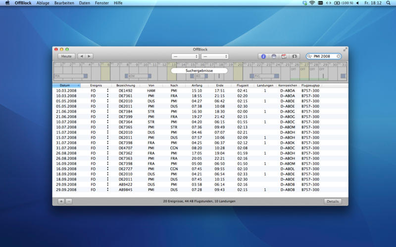Click the magnifier icon in the search field

tap(309, 56)
